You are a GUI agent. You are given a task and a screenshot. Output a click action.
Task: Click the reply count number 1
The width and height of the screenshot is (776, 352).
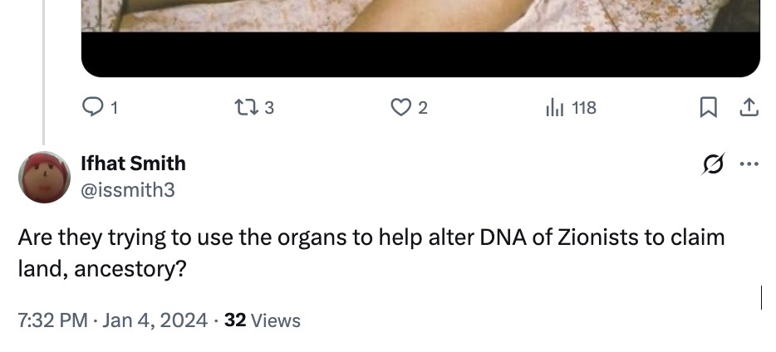point(114,108)
